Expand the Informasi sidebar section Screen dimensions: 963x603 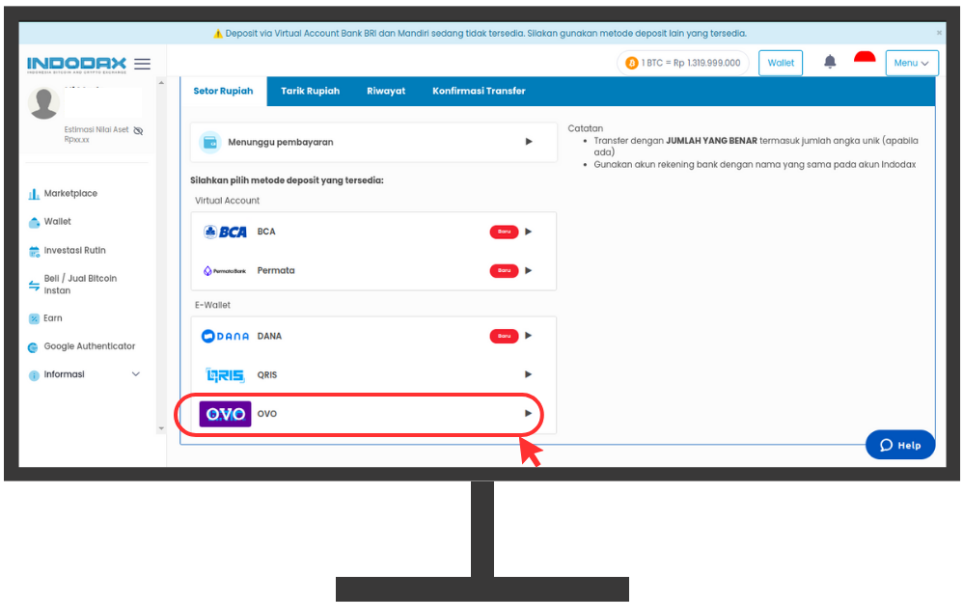click(x=136, y=374)
